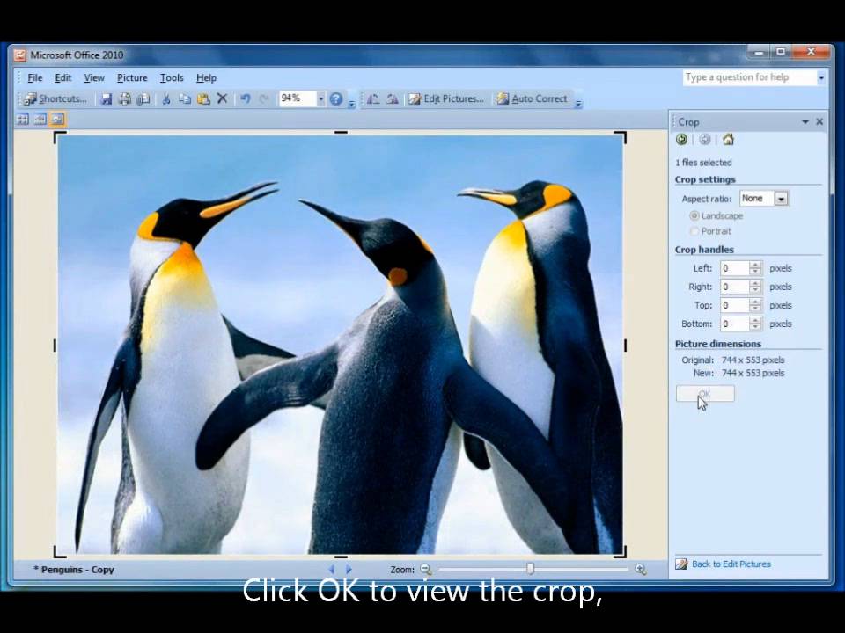Click the blue Help question mark icon
The width and height of the screenshot is (845, 633).
336,98
